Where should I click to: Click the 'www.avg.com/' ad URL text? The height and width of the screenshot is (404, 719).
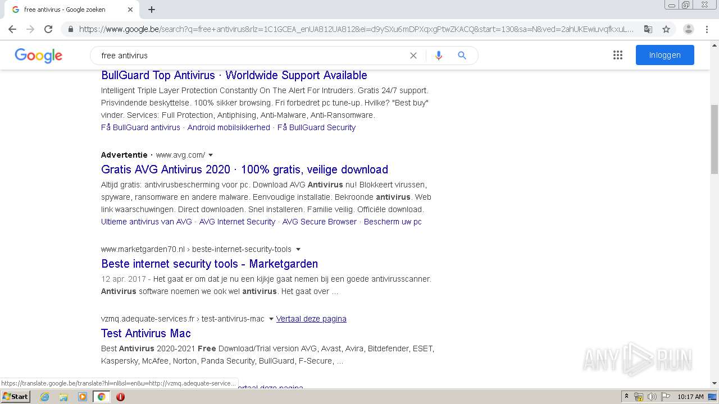click(x=180, y=155)
